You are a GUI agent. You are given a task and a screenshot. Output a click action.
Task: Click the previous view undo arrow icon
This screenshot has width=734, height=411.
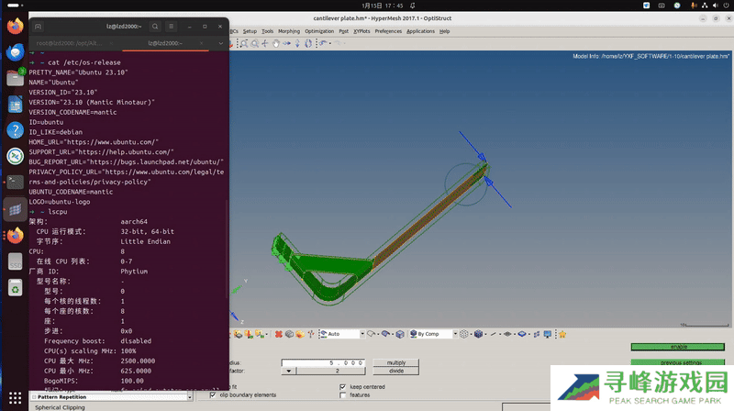[x=323, y=43]
